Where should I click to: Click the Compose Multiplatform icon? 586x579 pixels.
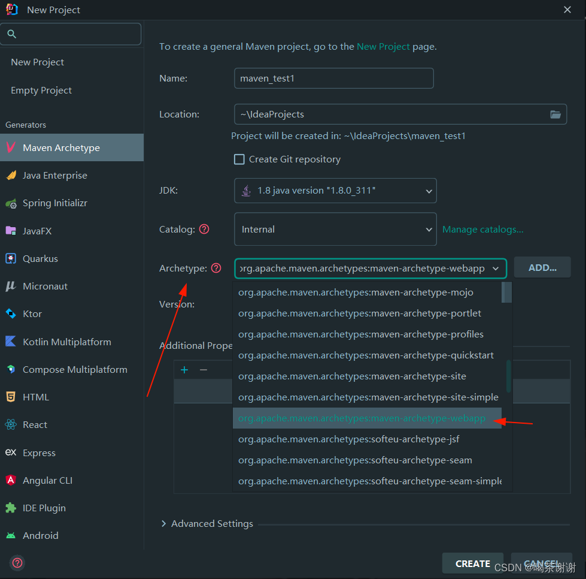tap(11, 369)
